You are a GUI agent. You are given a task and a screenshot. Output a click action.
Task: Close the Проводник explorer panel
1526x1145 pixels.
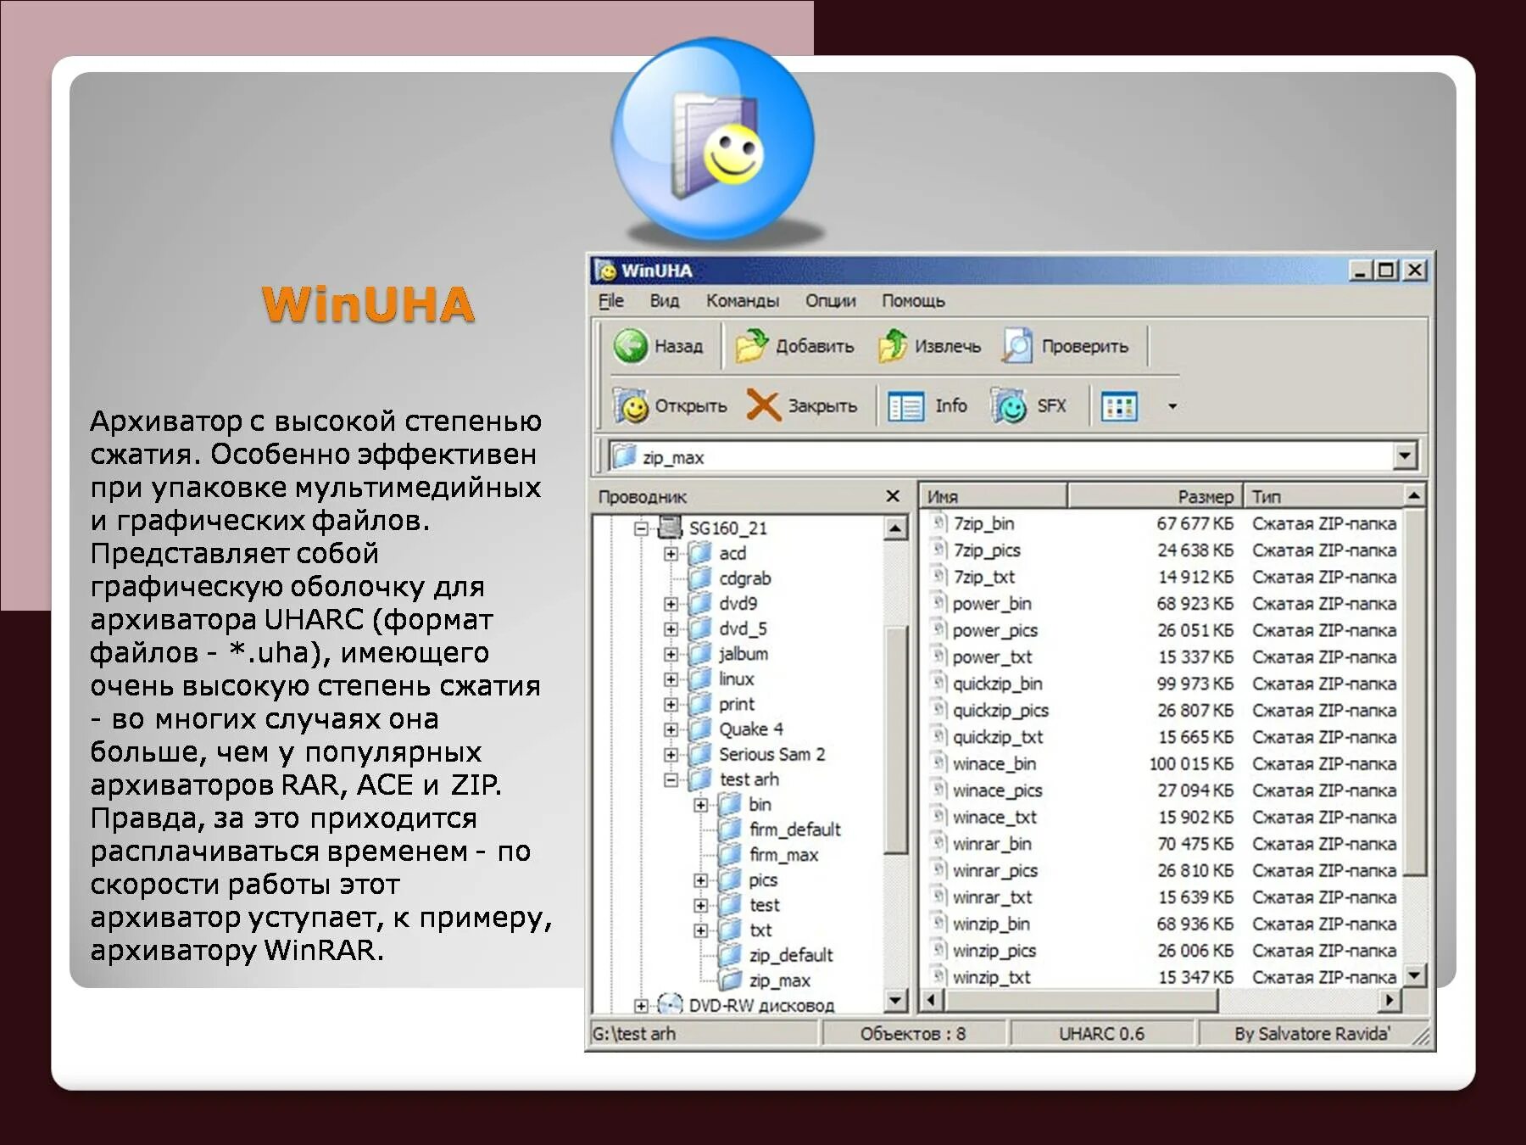[893, 496]
